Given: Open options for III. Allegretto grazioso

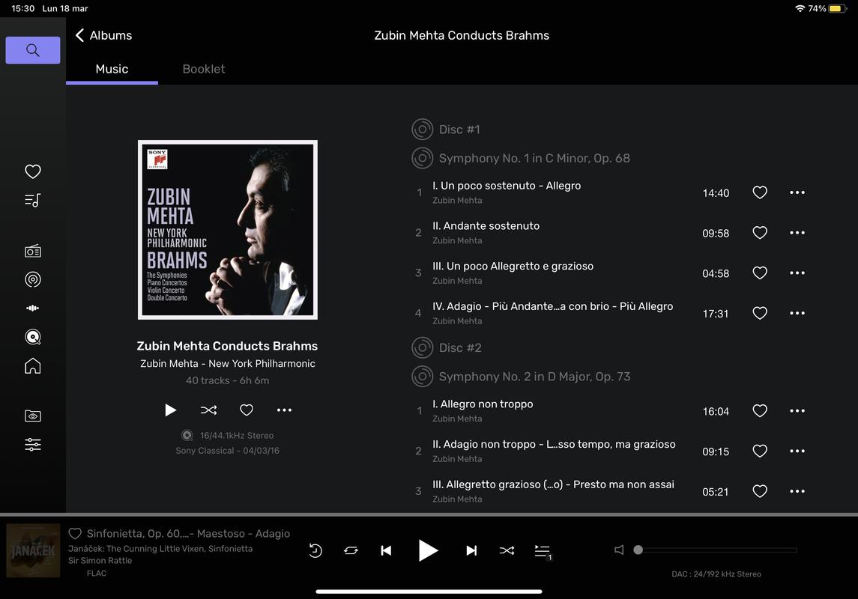Looking at the screenshot, I should point(797,490).
